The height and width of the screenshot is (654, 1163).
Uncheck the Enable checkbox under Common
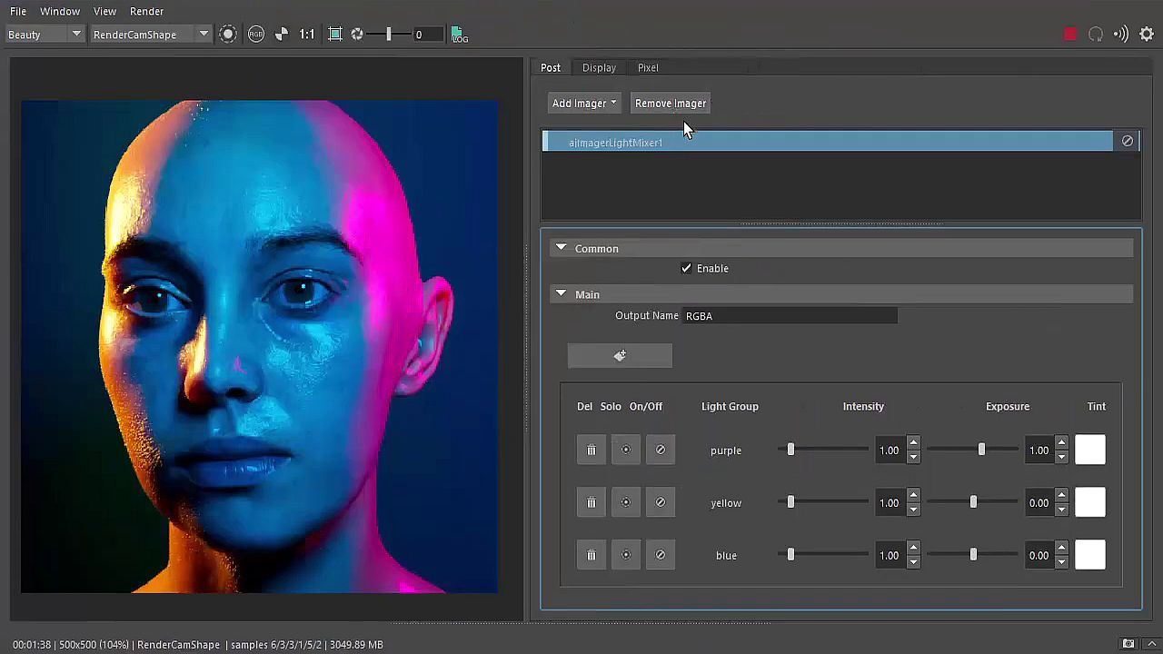tap(686, 269)
